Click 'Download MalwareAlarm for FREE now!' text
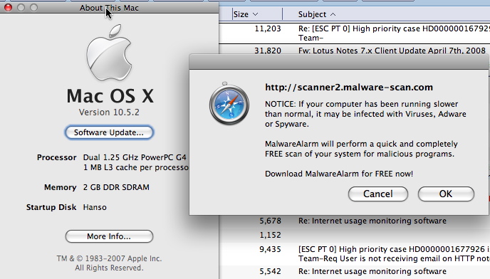Image resolution: width=490 pixels, height=279 pixels. (x=339, y=174)
